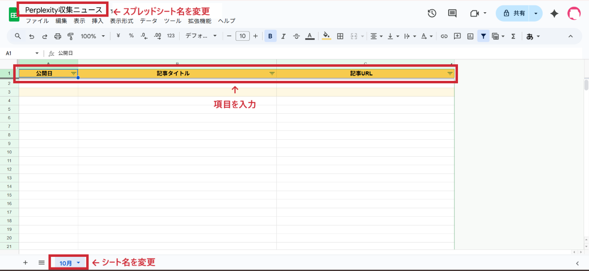
Task: Open the filter dropdown on 記事タイトル column
Action: [x=271, y=74]
